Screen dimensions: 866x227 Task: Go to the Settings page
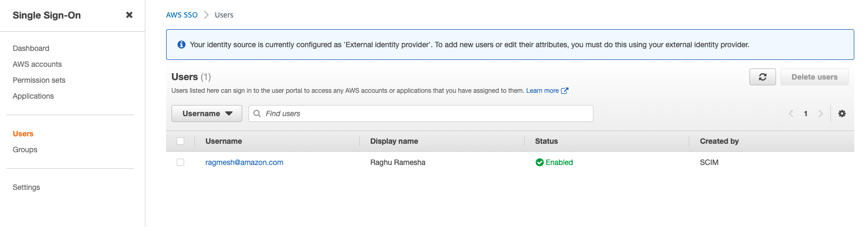[x=26, y=187]
